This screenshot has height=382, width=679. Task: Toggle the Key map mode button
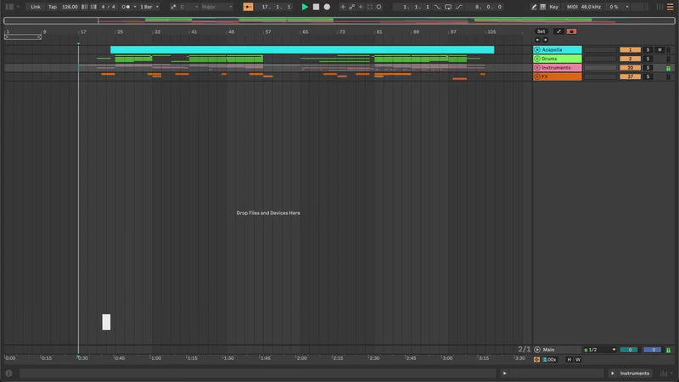(x=554, y=7)
